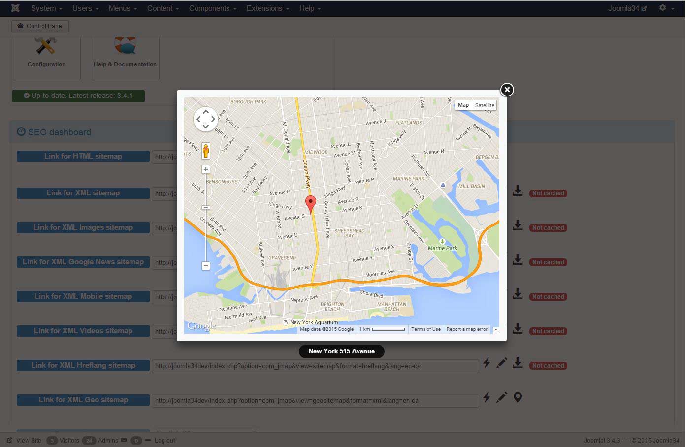The image size is (685, 447).
Task: Open the Terms of Use map link
Action: pos(426,329)
